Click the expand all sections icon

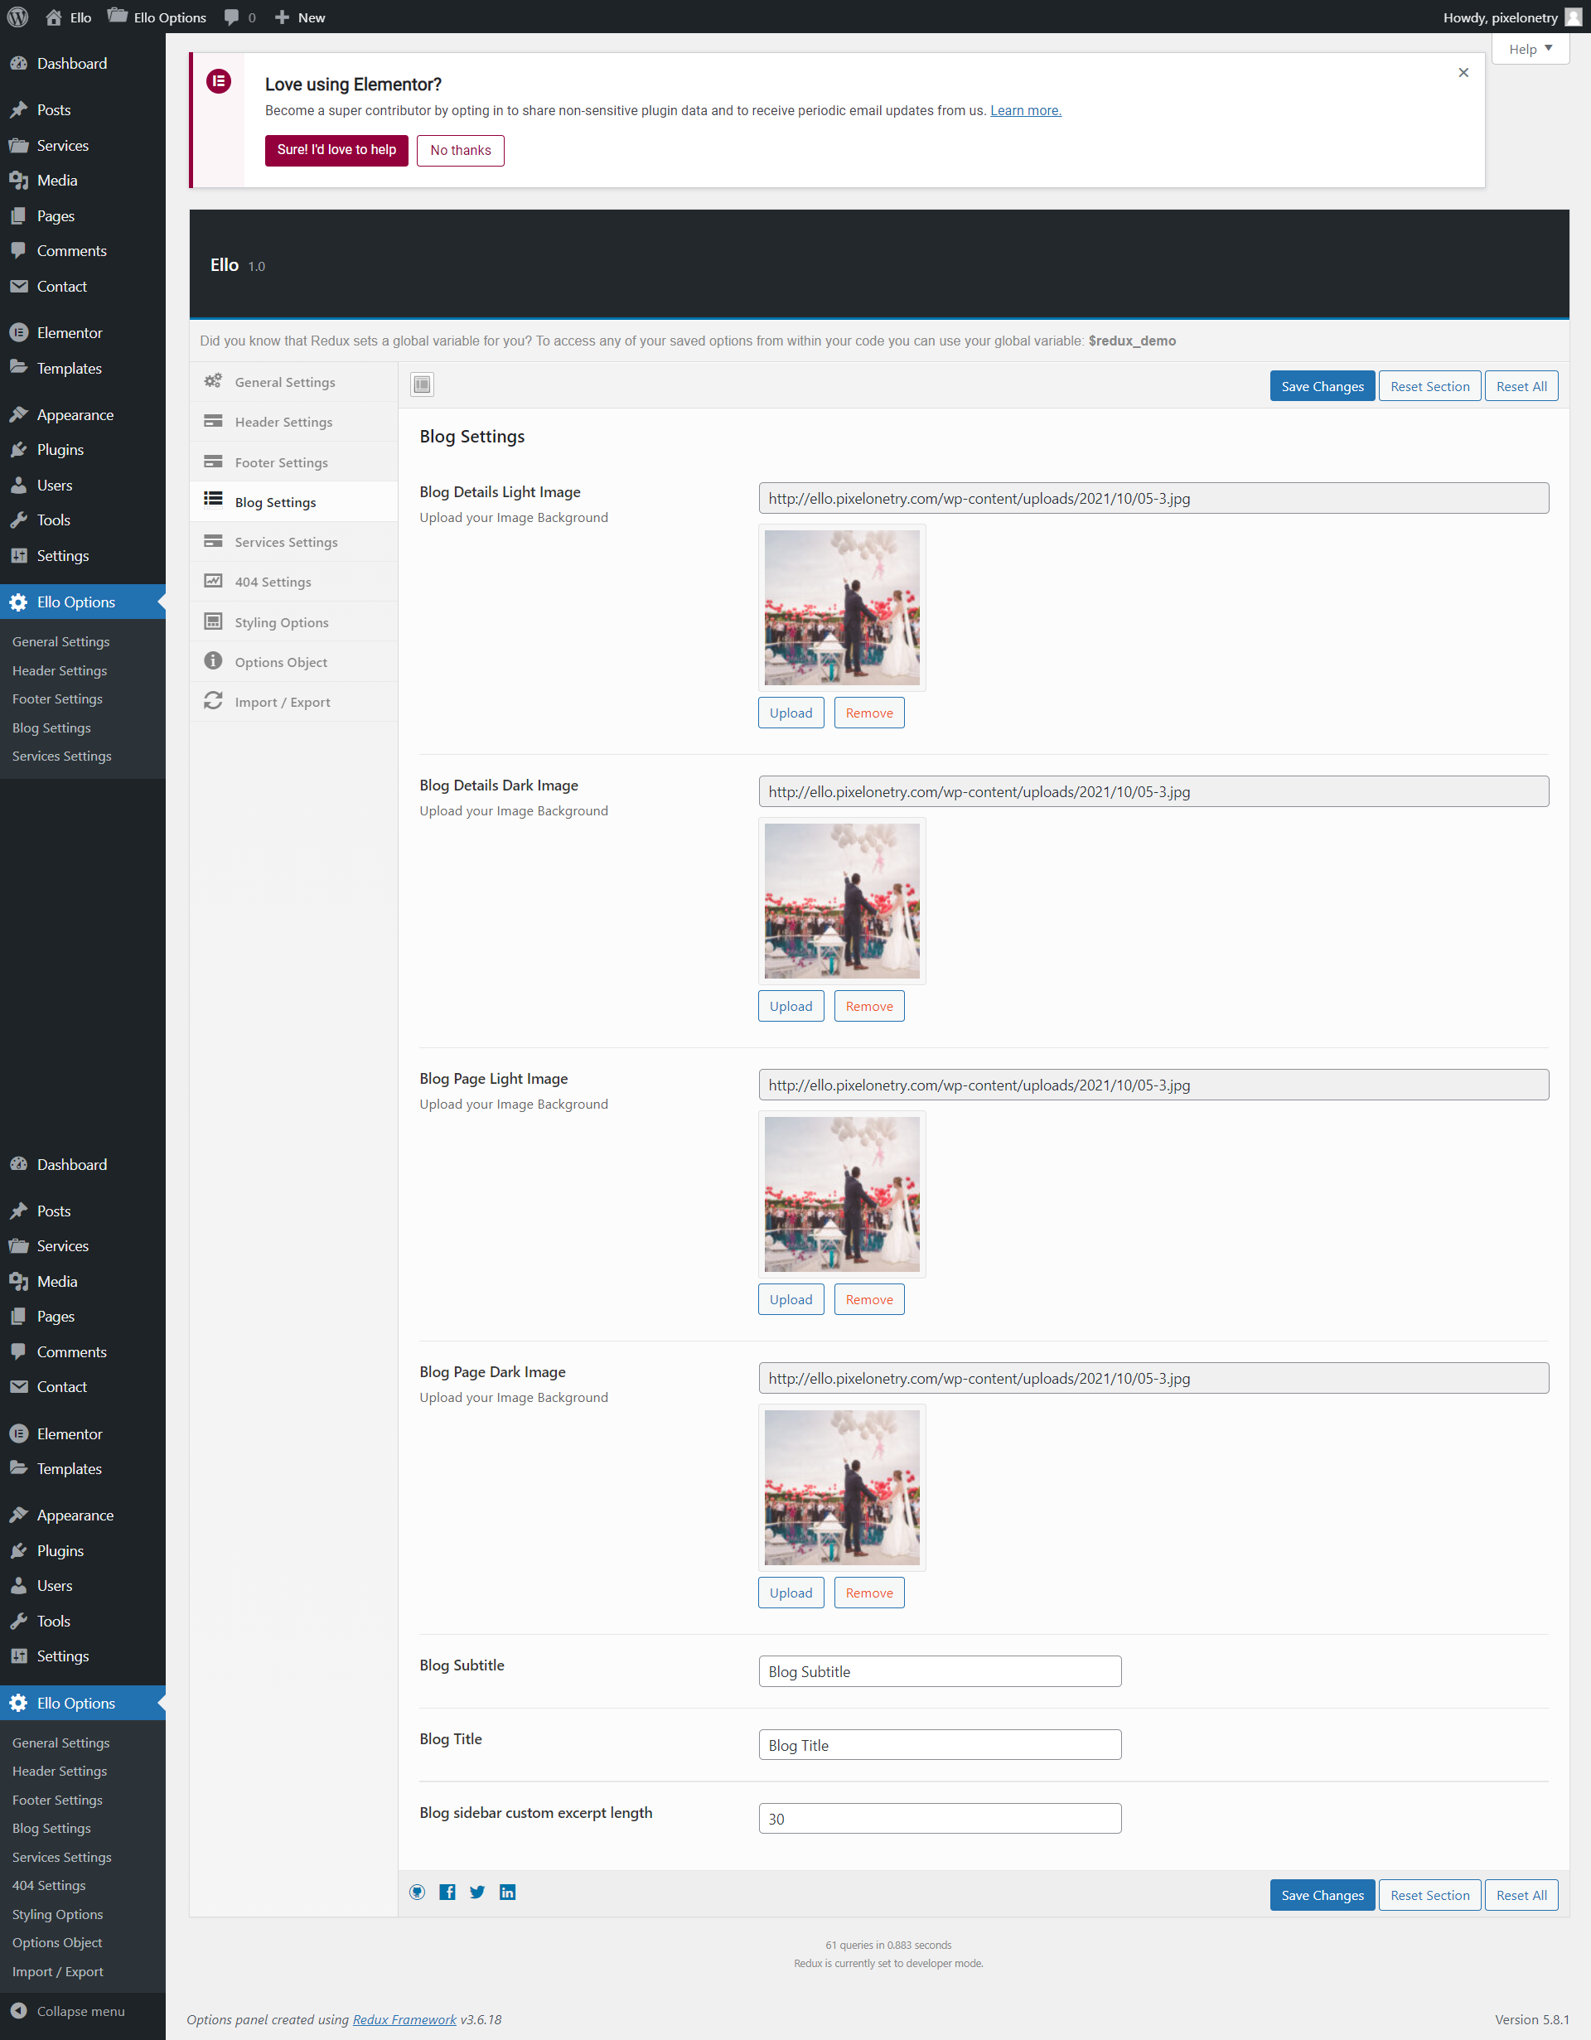(423, 384)
